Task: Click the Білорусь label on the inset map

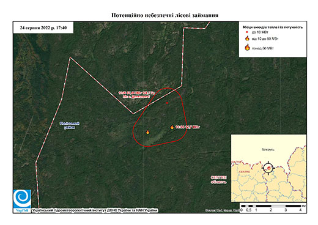Action: (268, 150)
